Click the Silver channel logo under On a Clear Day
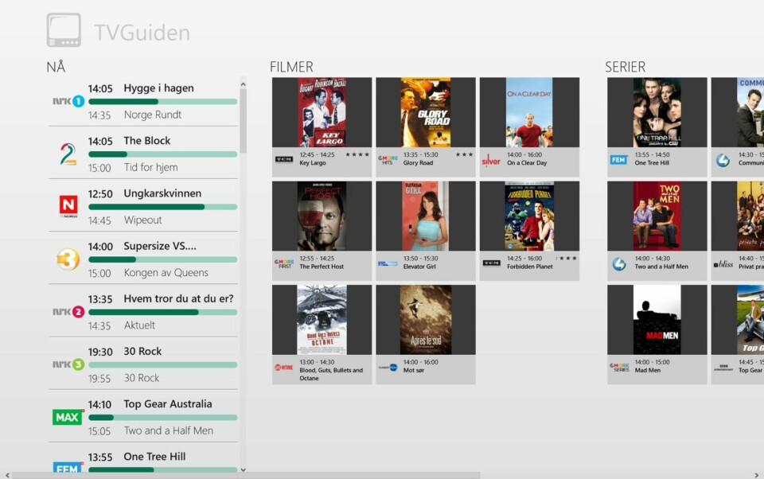Viewport: 764px width, 479px height. (491, 160)
